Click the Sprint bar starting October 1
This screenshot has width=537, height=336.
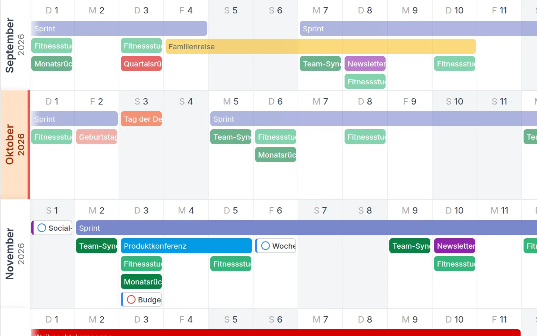tap(75, 119)
